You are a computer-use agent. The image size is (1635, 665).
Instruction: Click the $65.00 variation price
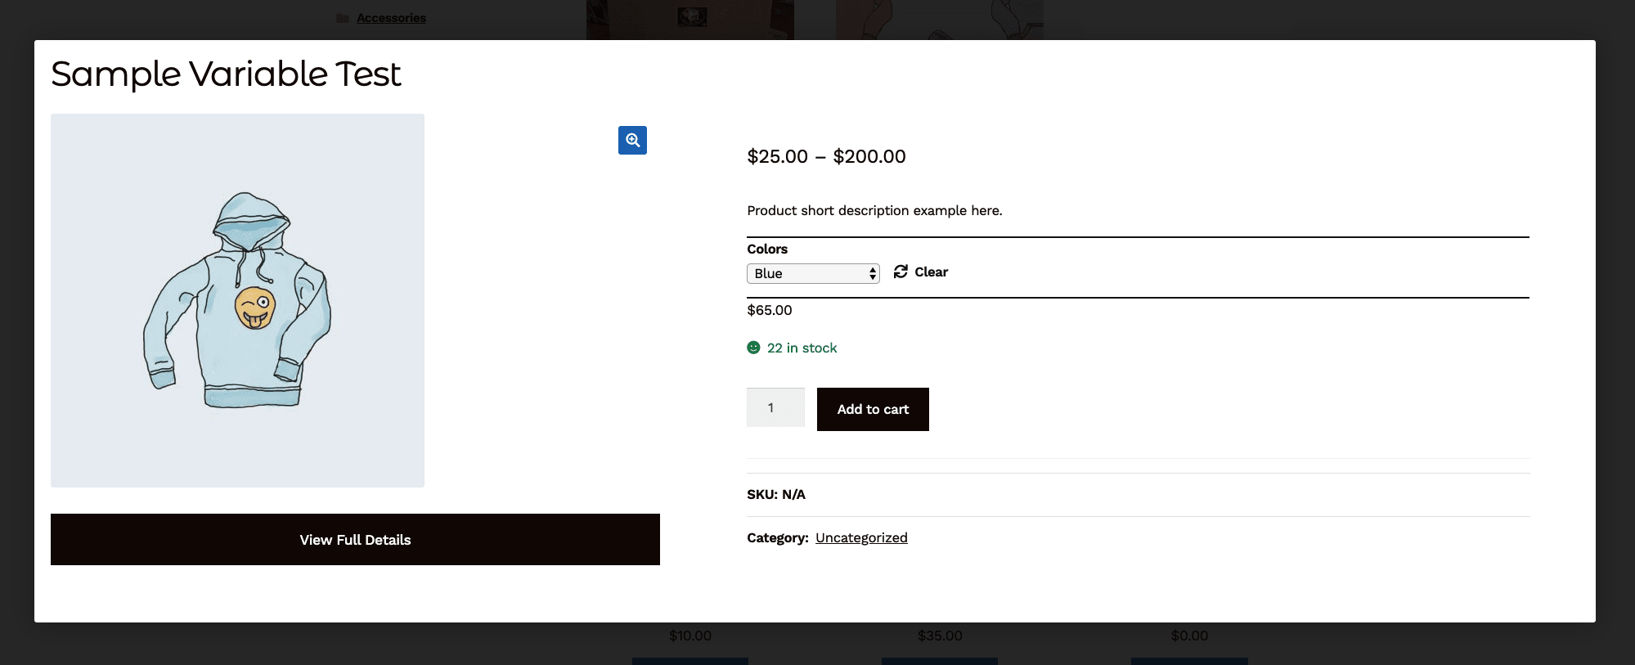pyautogui.click(x=769, y=309)
